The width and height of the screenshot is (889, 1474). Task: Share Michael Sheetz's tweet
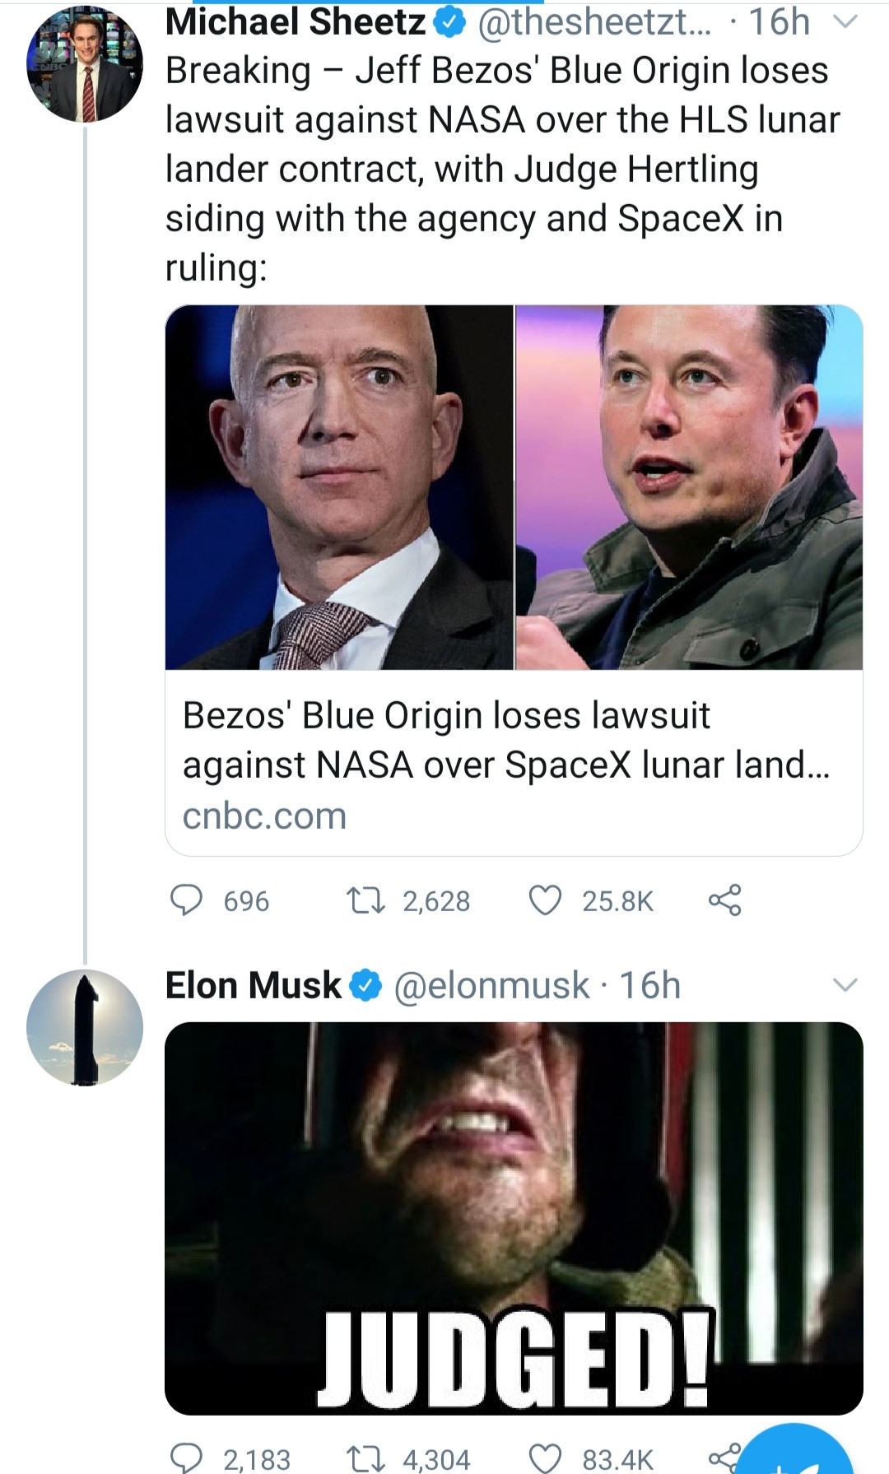click(724, 900)
